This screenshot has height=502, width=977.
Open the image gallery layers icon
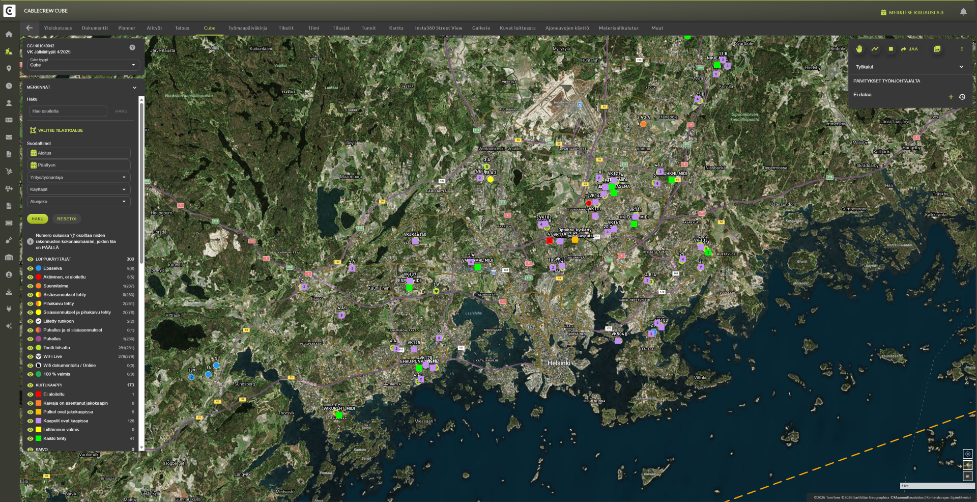[x=937, y=49]
